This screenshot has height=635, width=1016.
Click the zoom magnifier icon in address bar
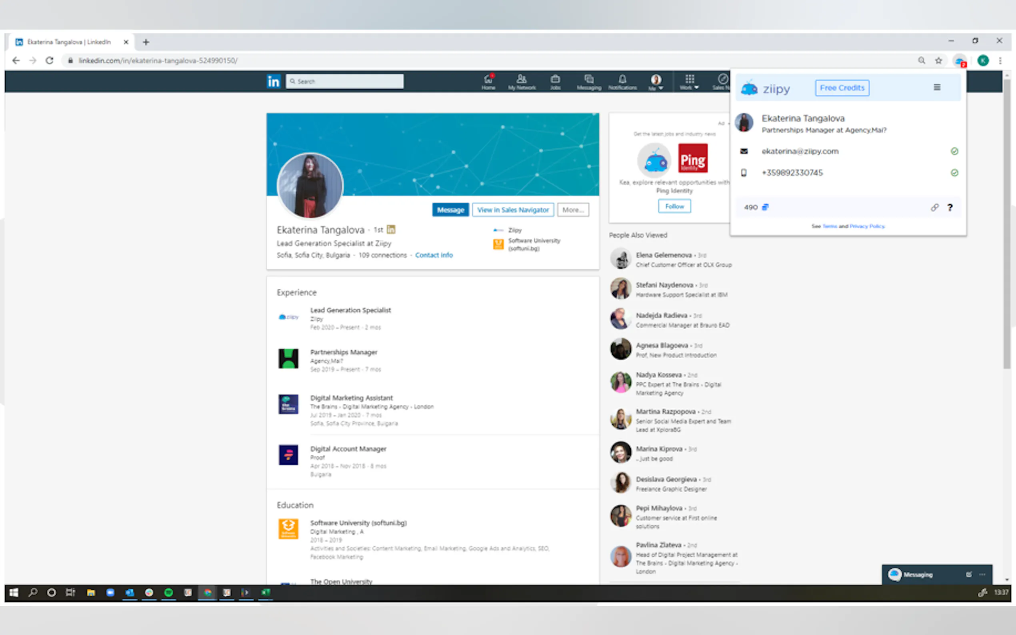click(921, 60)
